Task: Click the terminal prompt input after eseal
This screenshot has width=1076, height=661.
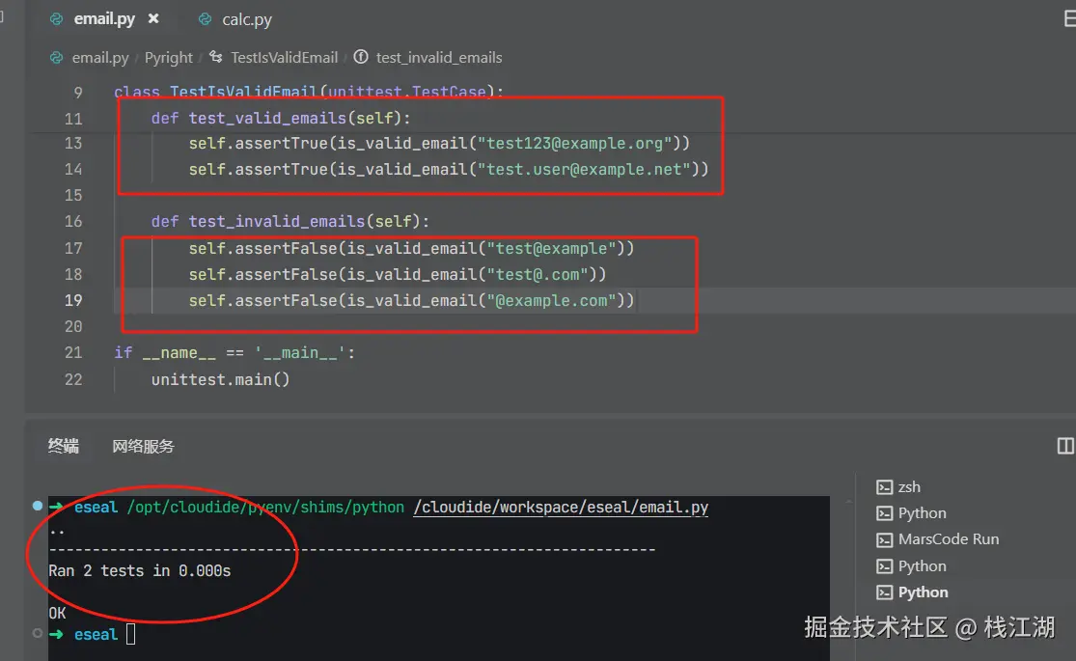Action: pos(130,634)
